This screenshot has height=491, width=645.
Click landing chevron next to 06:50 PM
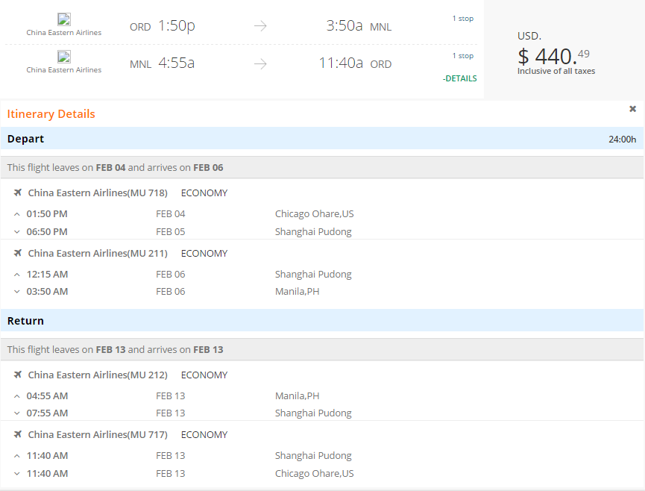tap(17, 232)
